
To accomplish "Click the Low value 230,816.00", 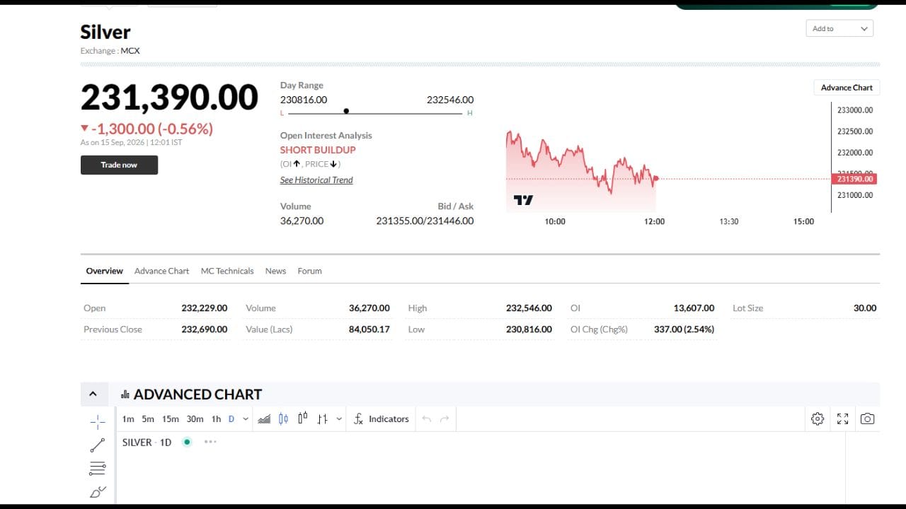I will click(x=529, y=329).
